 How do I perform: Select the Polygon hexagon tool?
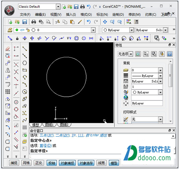coord(24,63)
